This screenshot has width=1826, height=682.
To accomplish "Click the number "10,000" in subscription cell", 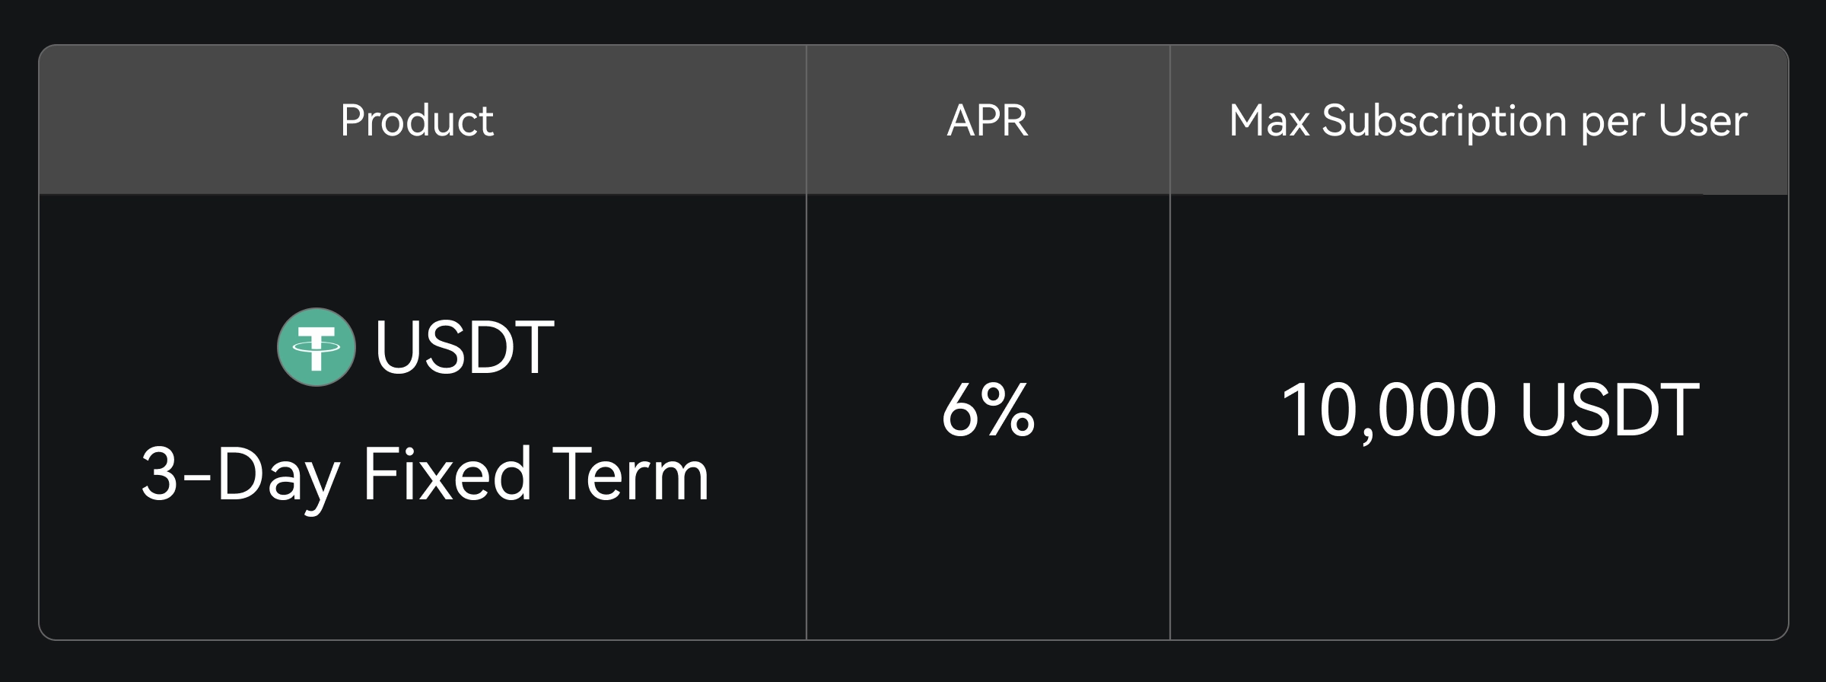I will click(x=1389, y=411).
